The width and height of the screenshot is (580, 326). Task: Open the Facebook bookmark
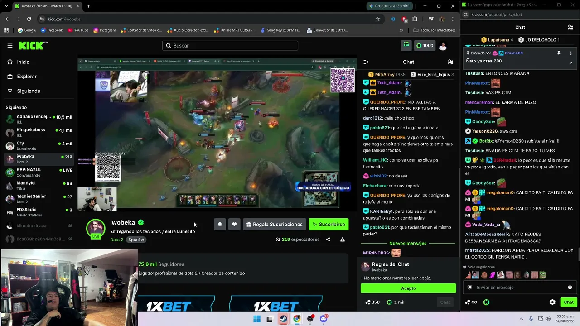[51, 30]
